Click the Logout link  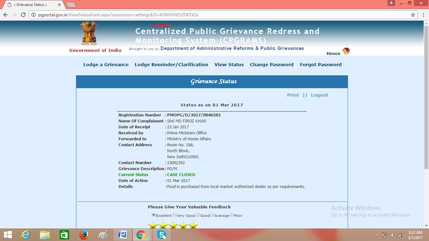coord(319,95)
